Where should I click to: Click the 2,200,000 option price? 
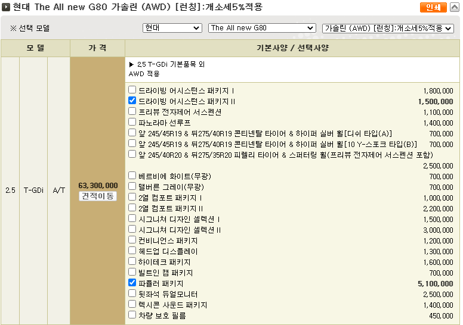(438, 208)
